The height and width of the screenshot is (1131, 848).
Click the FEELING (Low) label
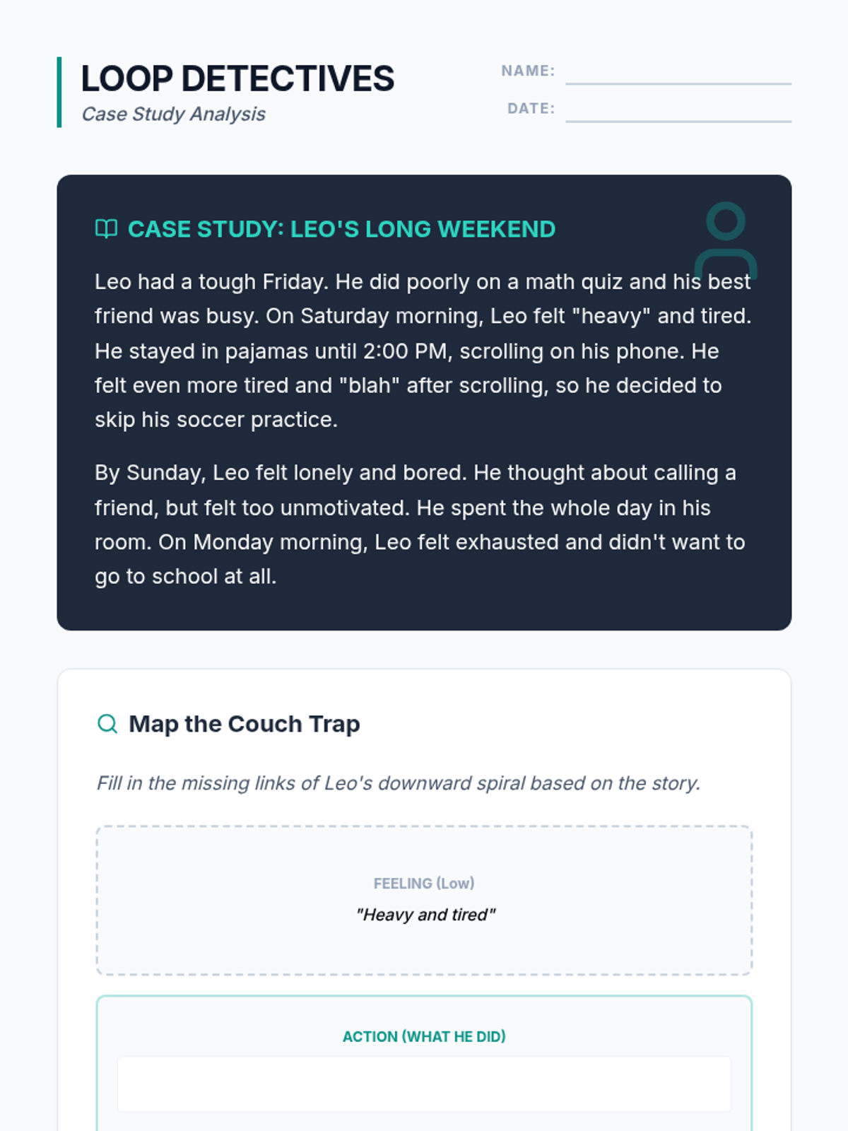(x=424, y=883)
